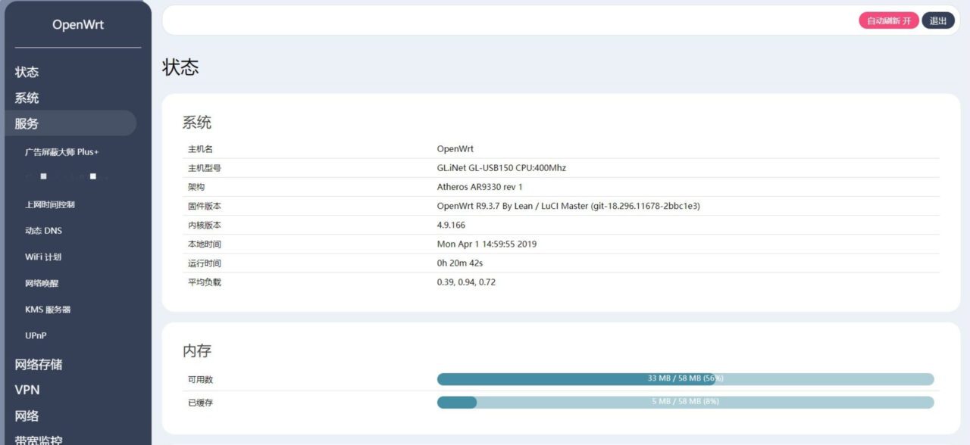Expand the 网络 sidebar section
Screen dimensions: 970x445
[27, 415]
